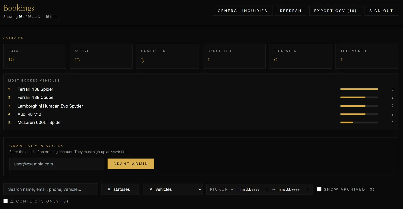Click the start date mm/dd/yyyy field

pyautogui.click(x=248, y=189)
